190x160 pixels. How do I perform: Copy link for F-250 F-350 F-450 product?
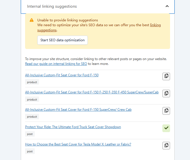(x=166, y=93)
